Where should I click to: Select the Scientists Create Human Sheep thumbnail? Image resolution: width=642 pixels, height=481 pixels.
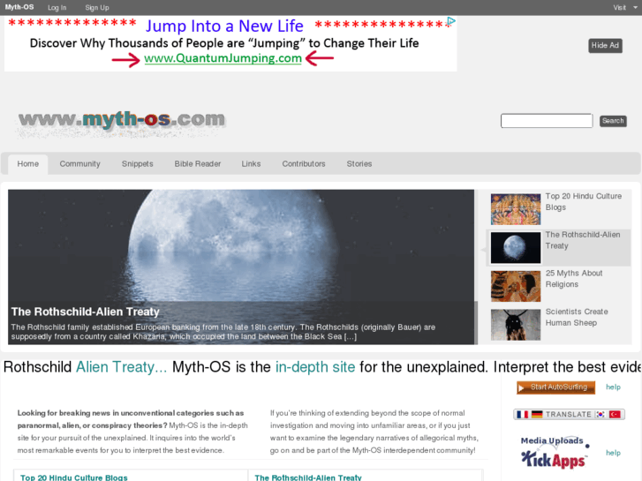pyautogui.click(x=516, y=325)
